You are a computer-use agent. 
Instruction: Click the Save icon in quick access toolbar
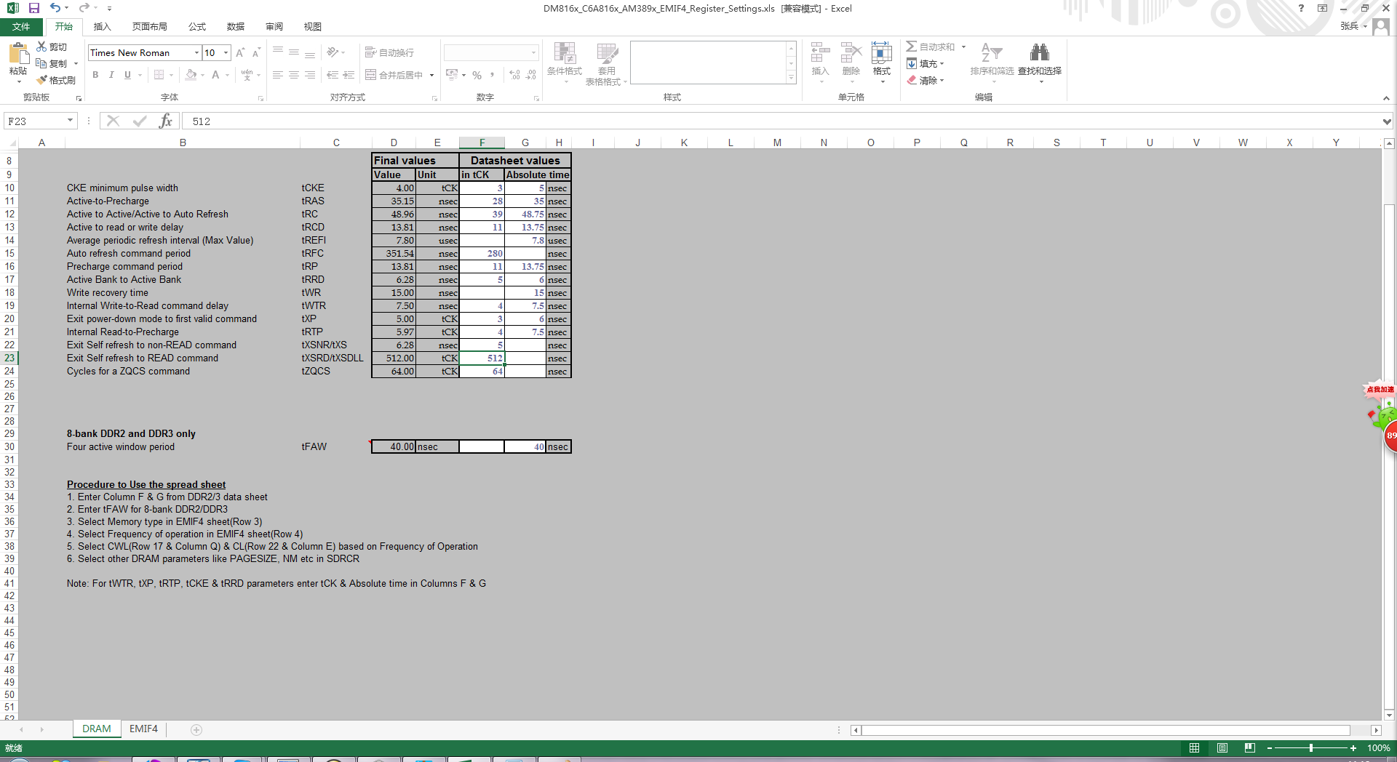tap(33, 8)
